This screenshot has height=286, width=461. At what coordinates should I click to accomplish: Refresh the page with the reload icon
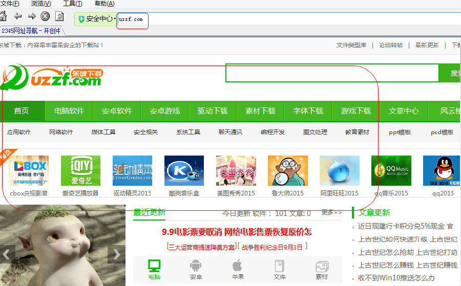pyautogui.click(x=59, y=16)
